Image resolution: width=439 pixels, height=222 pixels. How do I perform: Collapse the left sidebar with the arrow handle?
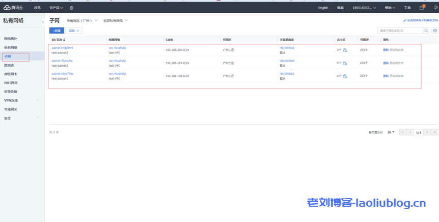coord(43,22)
